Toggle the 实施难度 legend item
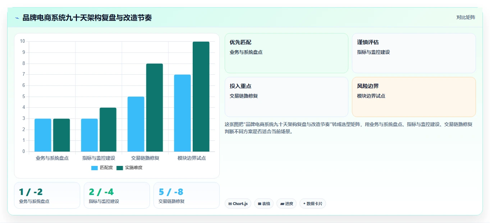This screenshot has height=223, width=490. pyautogui.click(x=129, y=168)
